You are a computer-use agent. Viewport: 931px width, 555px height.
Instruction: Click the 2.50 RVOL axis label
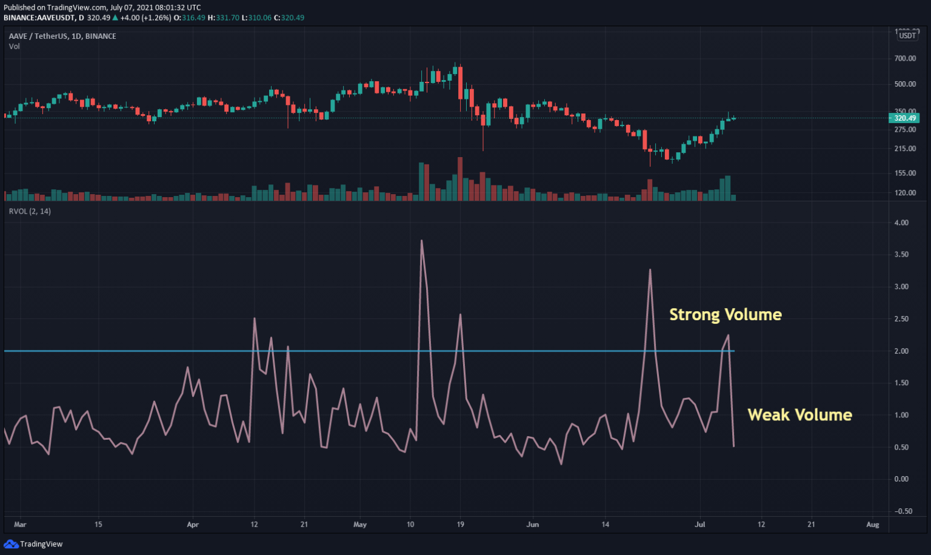pos(901,318)
